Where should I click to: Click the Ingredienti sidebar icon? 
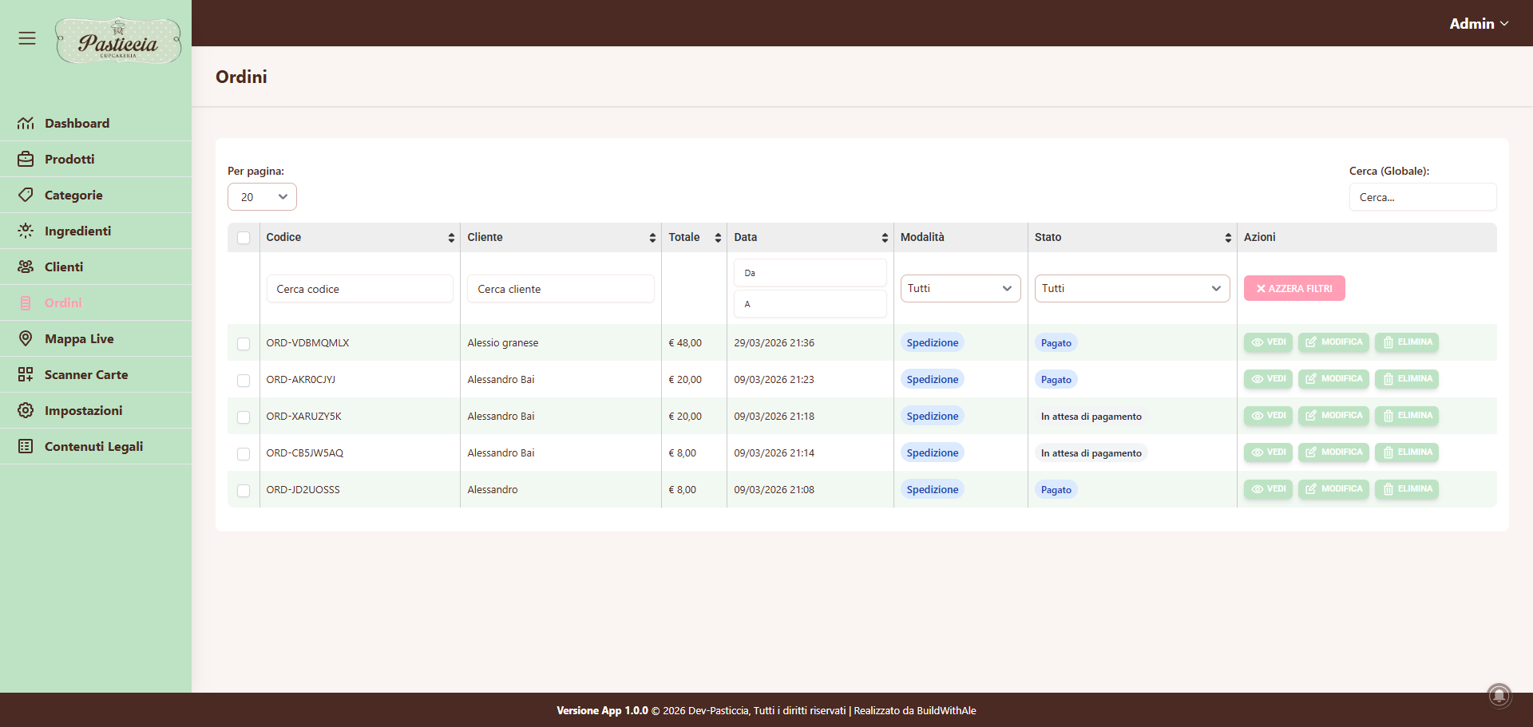point(26,231)
